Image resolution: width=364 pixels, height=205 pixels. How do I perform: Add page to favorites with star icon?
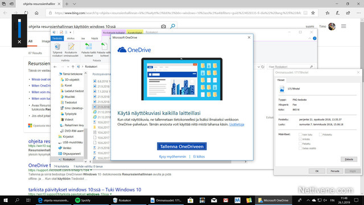pos(313,13)
